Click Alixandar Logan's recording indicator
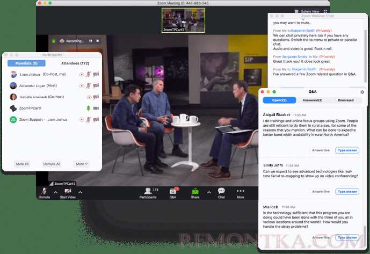The image size is (370, 254). point(82,86)
